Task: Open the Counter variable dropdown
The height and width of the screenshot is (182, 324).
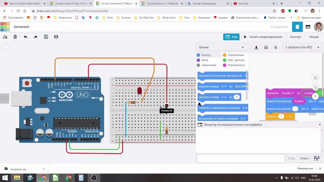Action: tap(288, 93)
